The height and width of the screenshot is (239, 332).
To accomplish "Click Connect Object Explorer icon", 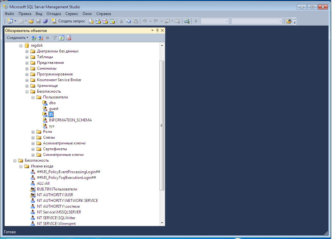I will pyautogui.click(x=33, y=38).
